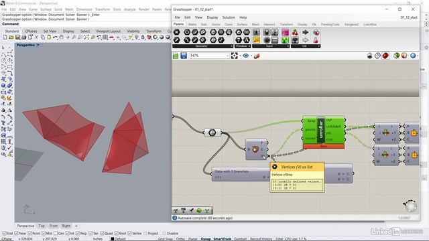Click the Undo icon in Rhino toolbar
This screenshot has width=429, height=241.
pos(55,37)
